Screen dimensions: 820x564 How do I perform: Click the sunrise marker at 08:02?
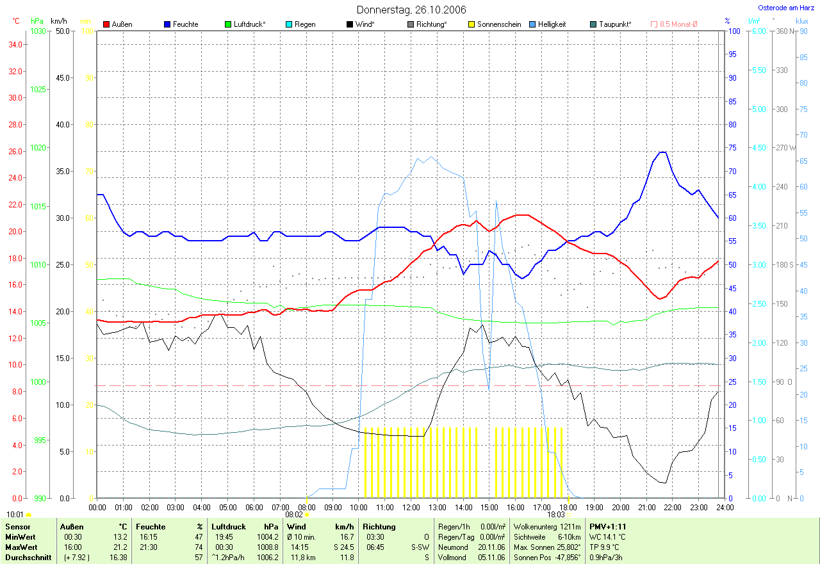point(307,514)
